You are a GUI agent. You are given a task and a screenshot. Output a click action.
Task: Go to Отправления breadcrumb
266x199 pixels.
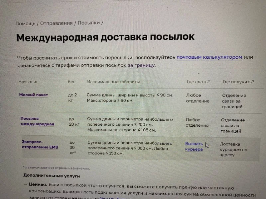click(x=56, y=23)
